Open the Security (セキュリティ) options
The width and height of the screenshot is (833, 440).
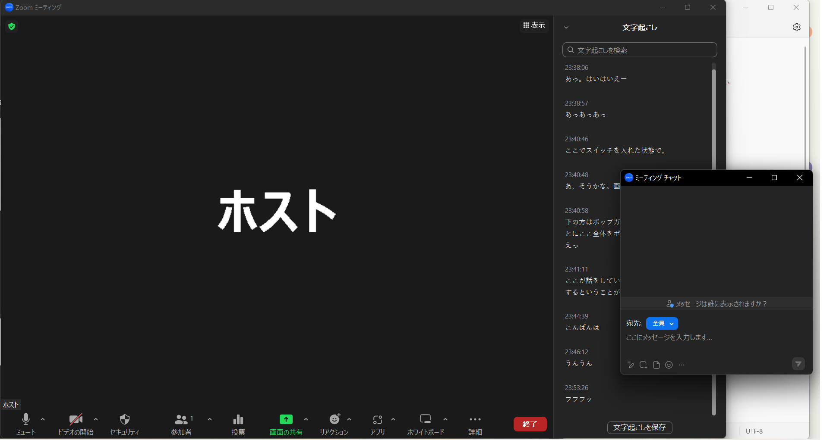coord(124,424)
